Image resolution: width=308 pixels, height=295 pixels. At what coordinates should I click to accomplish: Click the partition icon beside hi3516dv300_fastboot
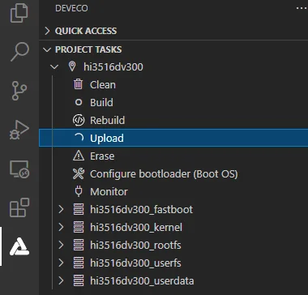pos(79,209)
